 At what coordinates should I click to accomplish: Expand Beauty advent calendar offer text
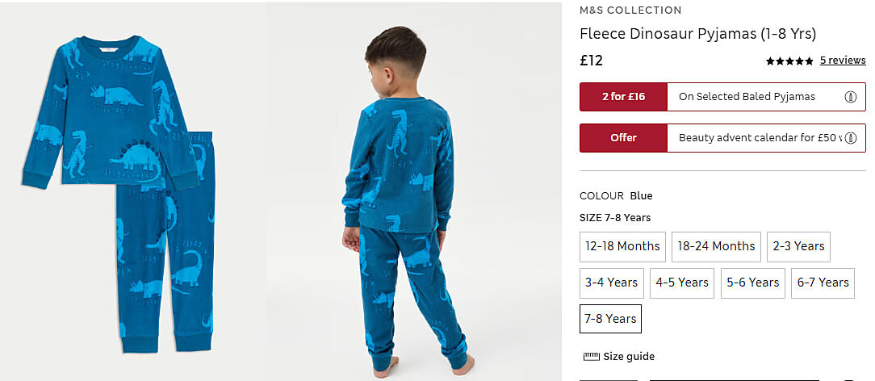[760, 138]
